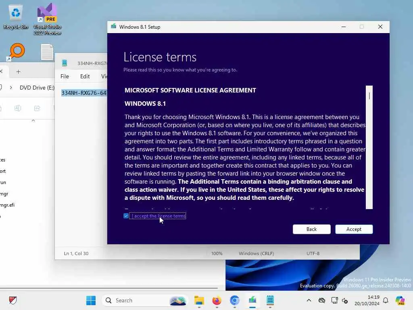Screen dimensions: 413x310
Task: Click the 334NH-RXG76 text line in Notepad
Action: (x=84, y=93)
